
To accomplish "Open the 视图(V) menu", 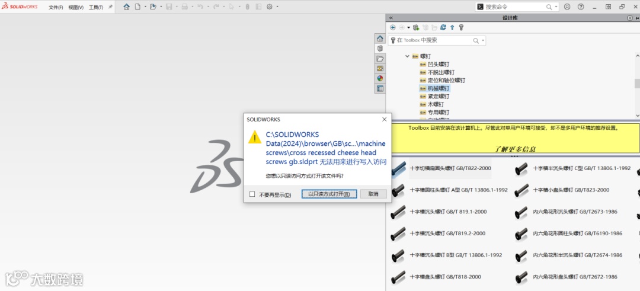I will click(x=76, y=7).
